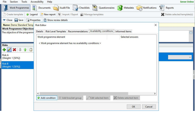Switch to the Informed items tab
The height and width of the screenshot is (116, 195).
tap(123, 31)
